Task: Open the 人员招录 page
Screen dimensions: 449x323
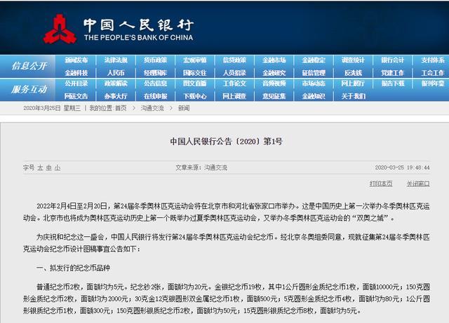Action: [234, 73]
